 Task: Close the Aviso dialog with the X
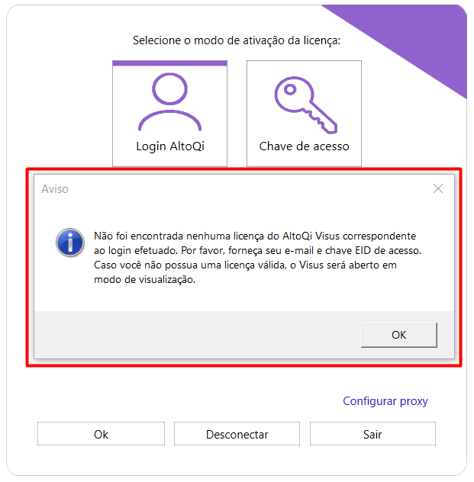click(437, 188)
